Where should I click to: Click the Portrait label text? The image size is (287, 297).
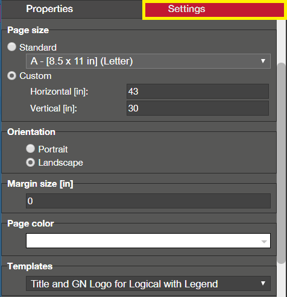(x=53, y=149)
